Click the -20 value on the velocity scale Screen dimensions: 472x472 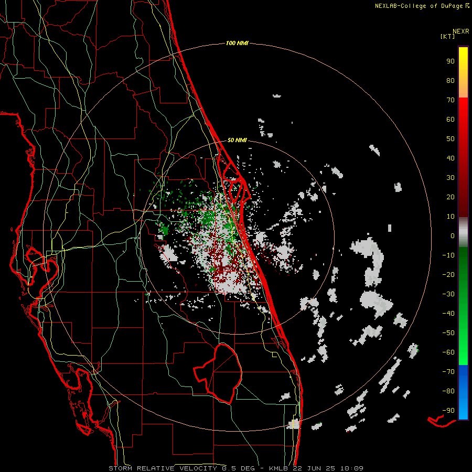click(x=448, y=275)
